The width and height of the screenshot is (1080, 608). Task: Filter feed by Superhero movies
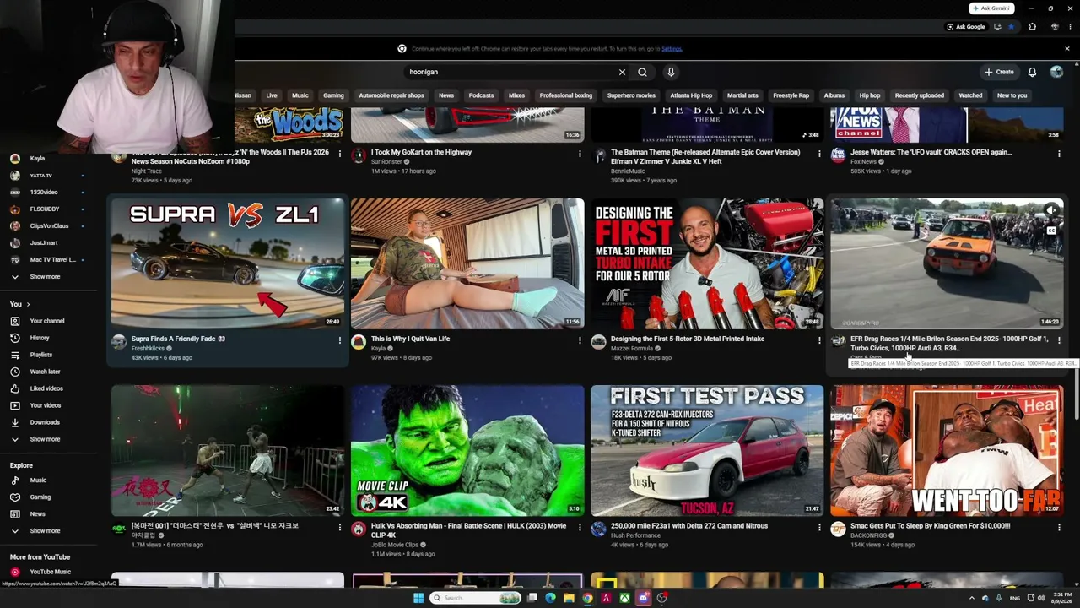[631, 95]
